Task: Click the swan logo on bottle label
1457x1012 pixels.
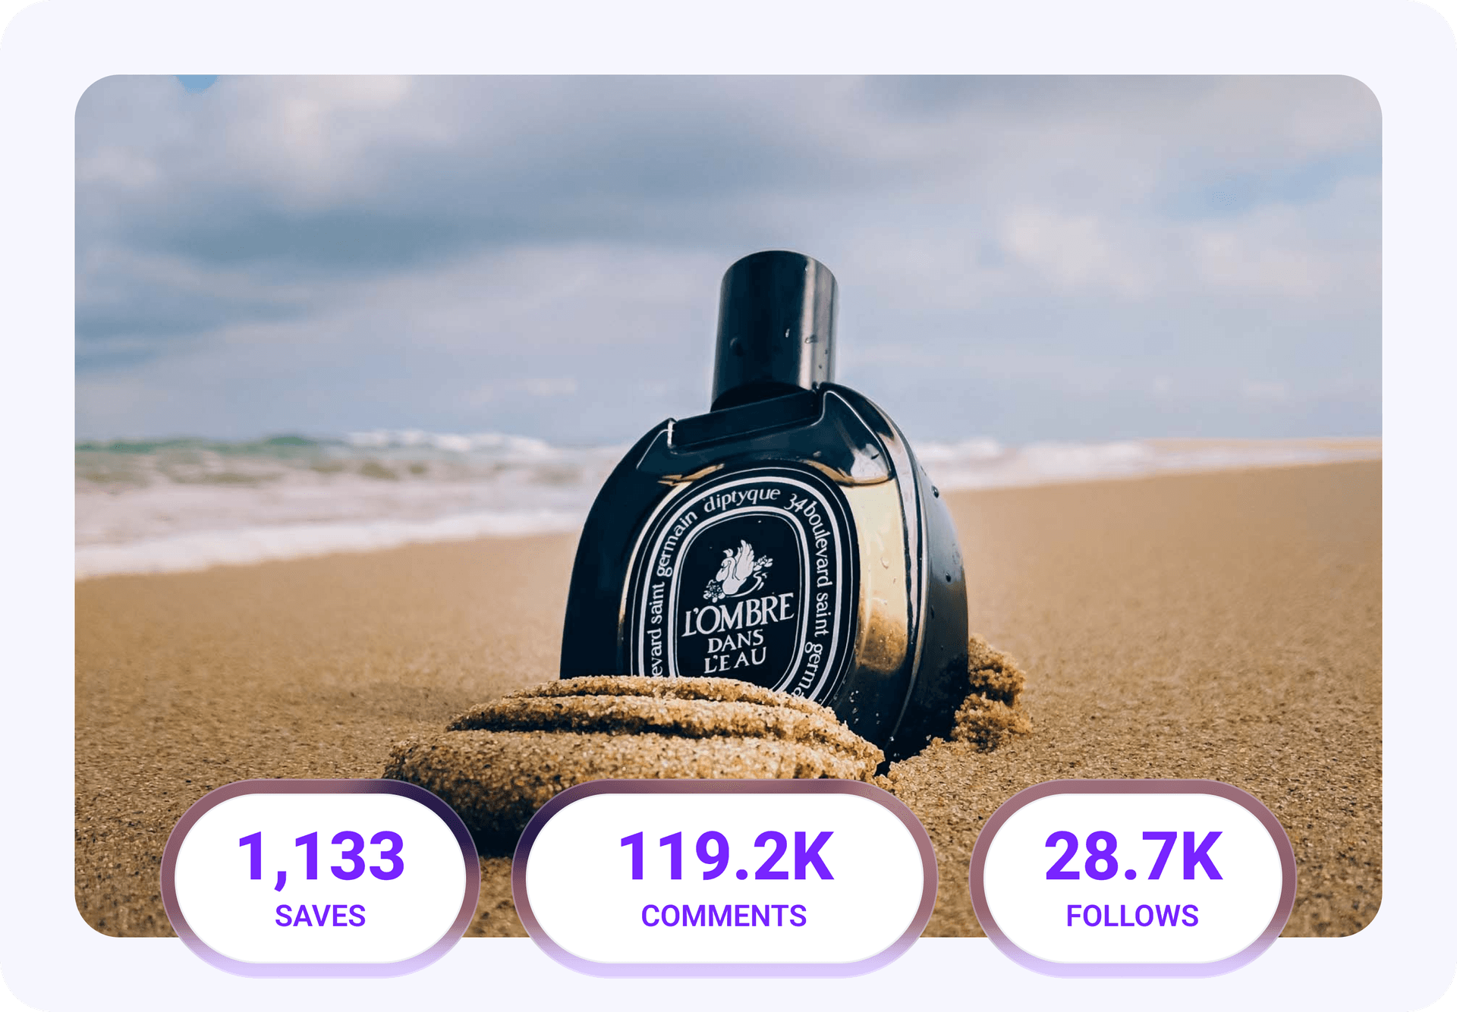Action: [736, 569]
